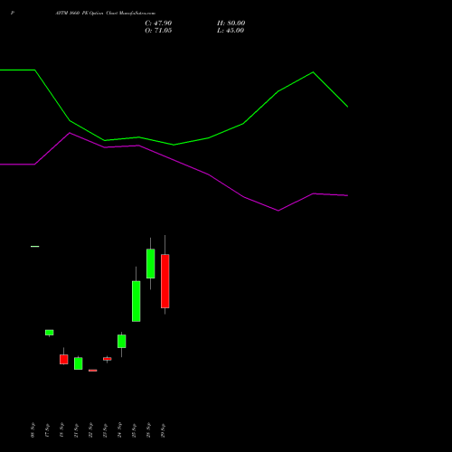Click the small red candle on 23 Sep

click(x=107, y=359)
